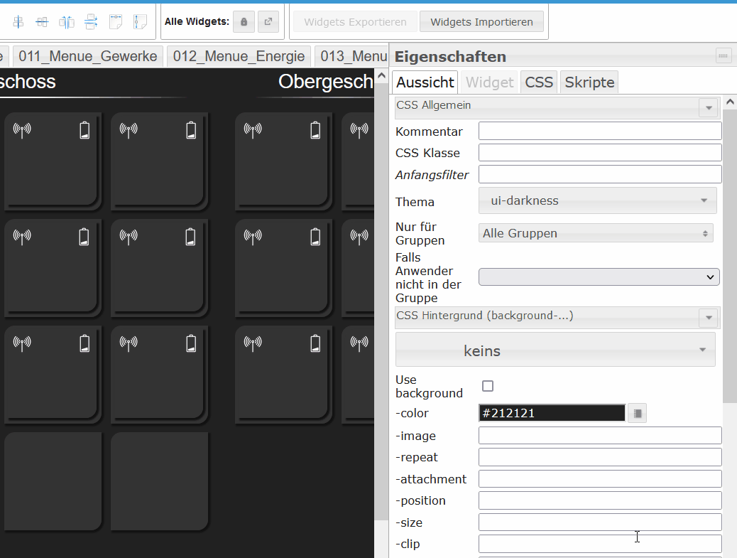737x558 pixels.
Task: Switch to the CSS properties tab
Action: coord(539,82)
